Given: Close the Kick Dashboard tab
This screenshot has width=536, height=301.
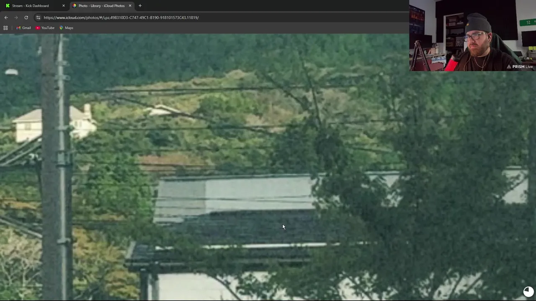Looking at the screenshot, I should 64,6.
